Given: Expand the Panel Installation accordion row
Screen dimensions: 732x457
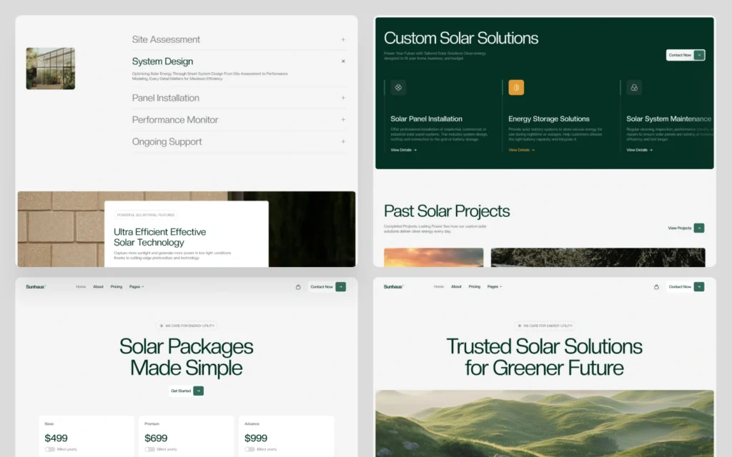Looking at the screenshot, I should point(239,98).
